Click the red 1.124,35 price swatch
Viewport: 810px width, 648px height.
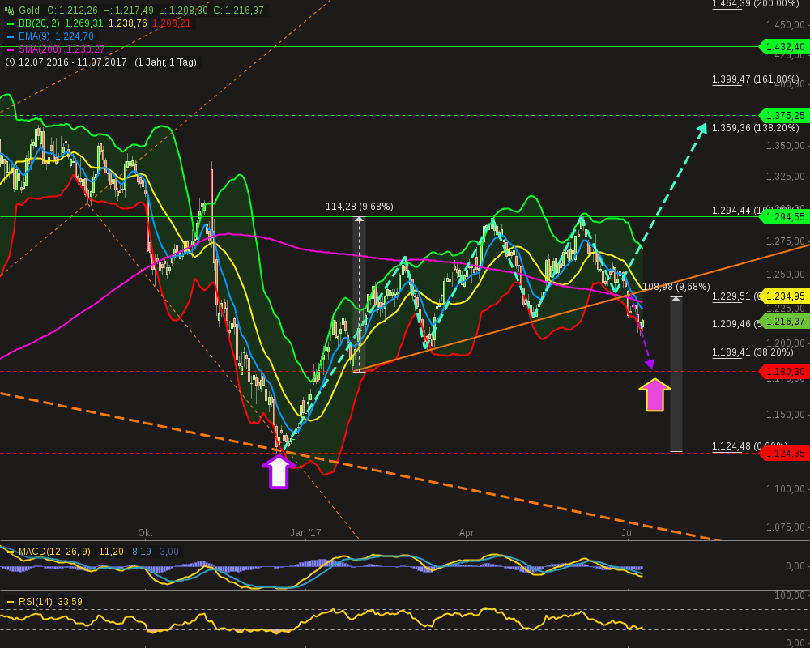click(782, 454)
